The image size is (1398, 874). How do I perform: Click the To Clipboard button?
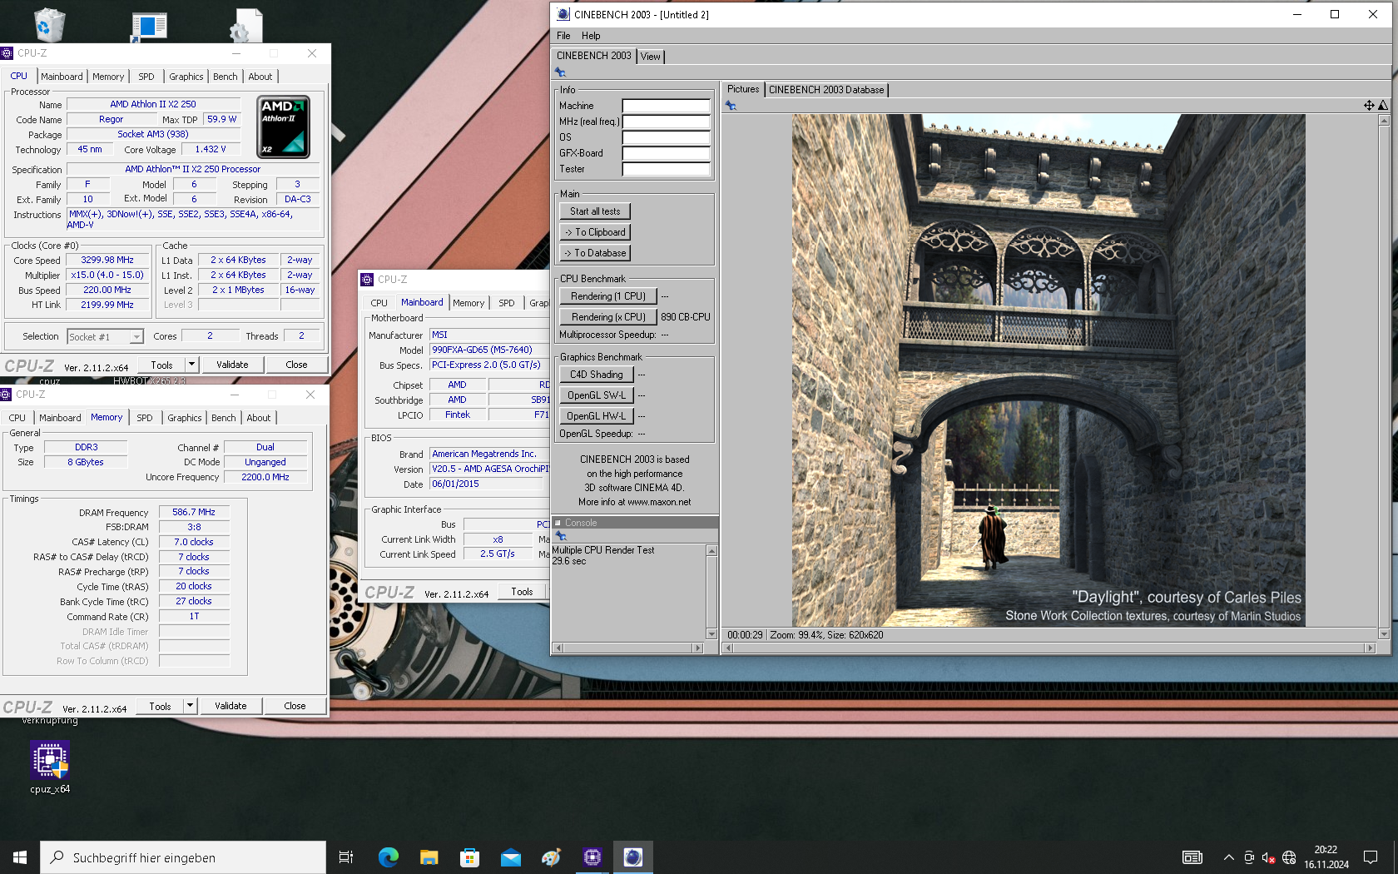pyautogui.click(x=595, y=232)
